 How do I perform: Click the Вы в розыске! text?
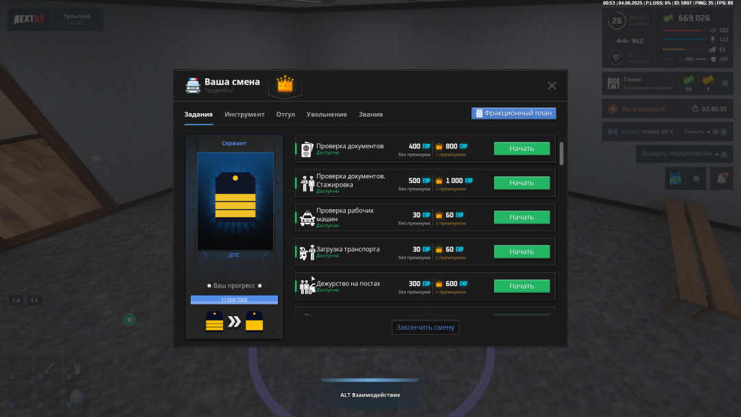pyautogui.click(x=644, y=109)
